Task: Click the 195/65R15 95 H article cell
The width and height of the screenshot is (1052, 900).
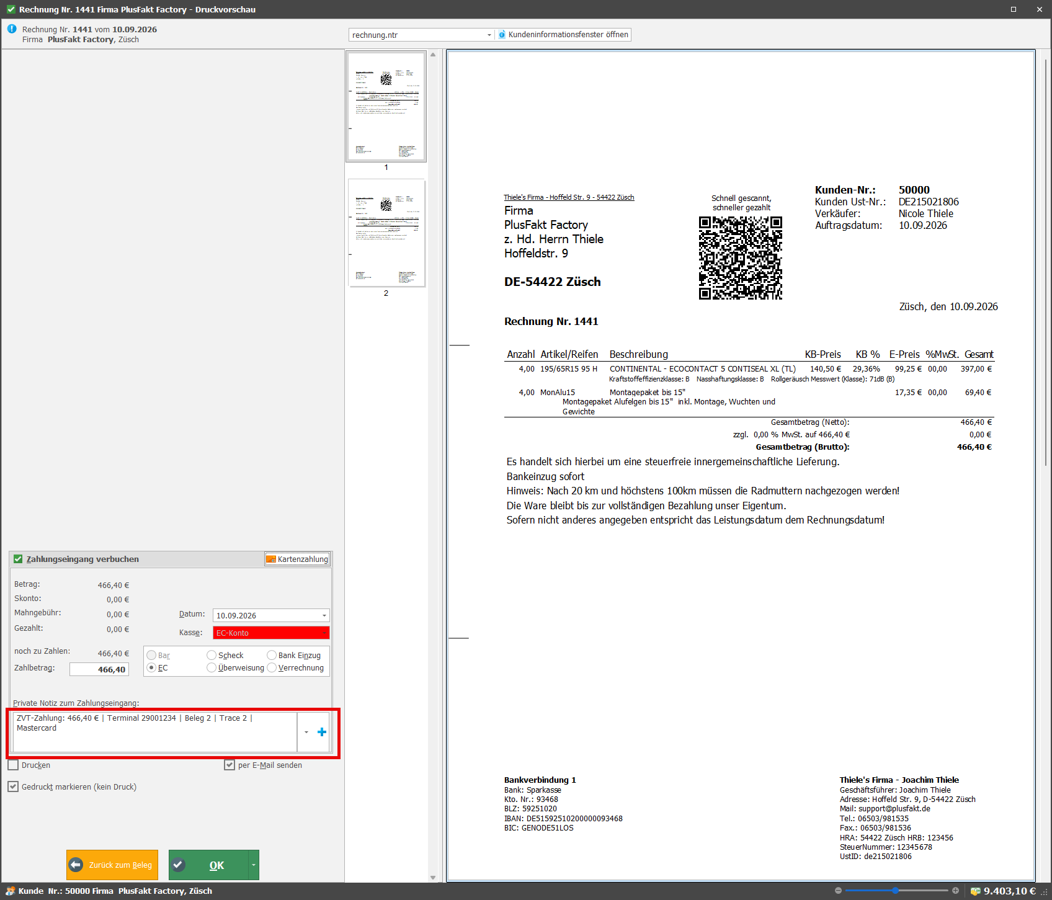Action: (569, 368)
